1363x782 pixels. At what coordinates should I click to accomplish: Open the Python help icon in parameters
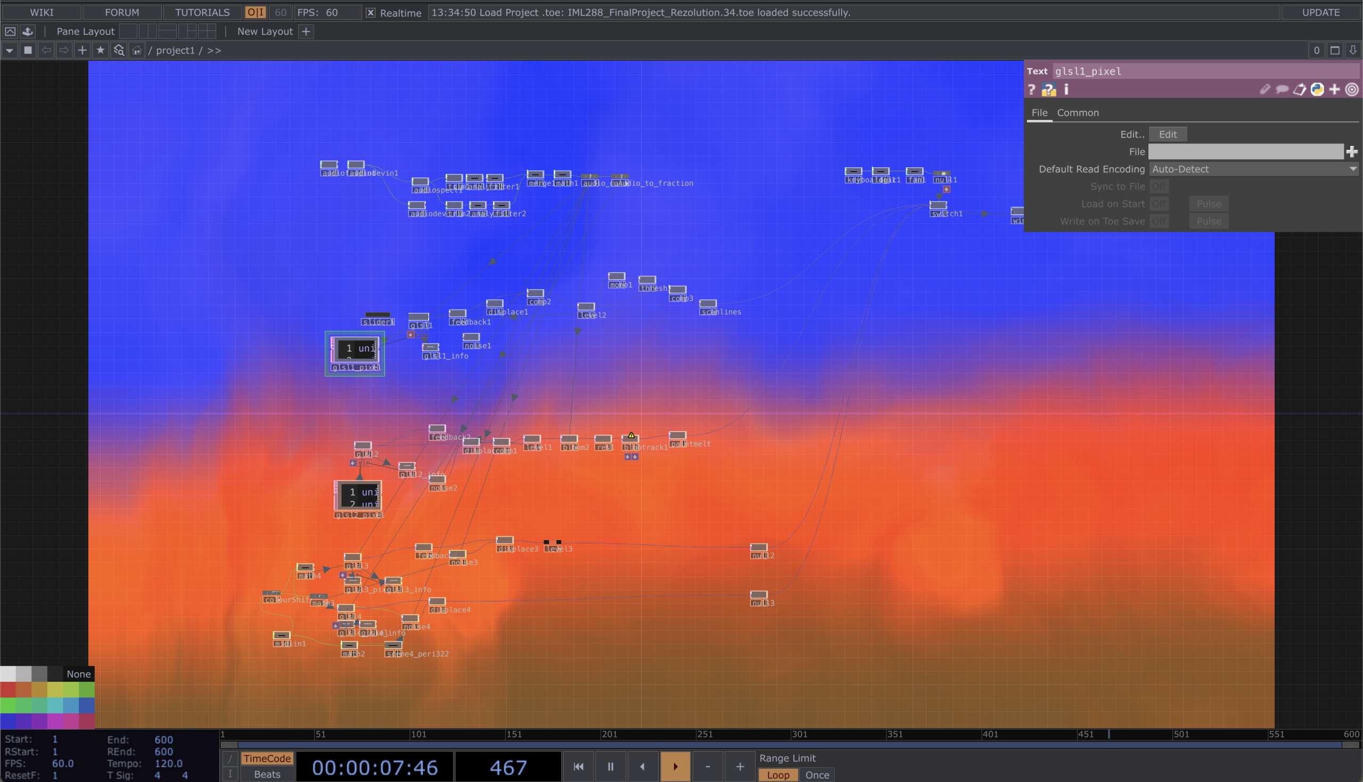(x=1048, y=89)
